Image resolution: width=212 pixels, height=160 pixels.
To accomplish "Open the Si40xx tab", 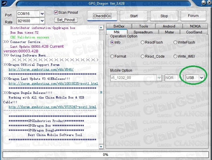I will click(119, 26).
